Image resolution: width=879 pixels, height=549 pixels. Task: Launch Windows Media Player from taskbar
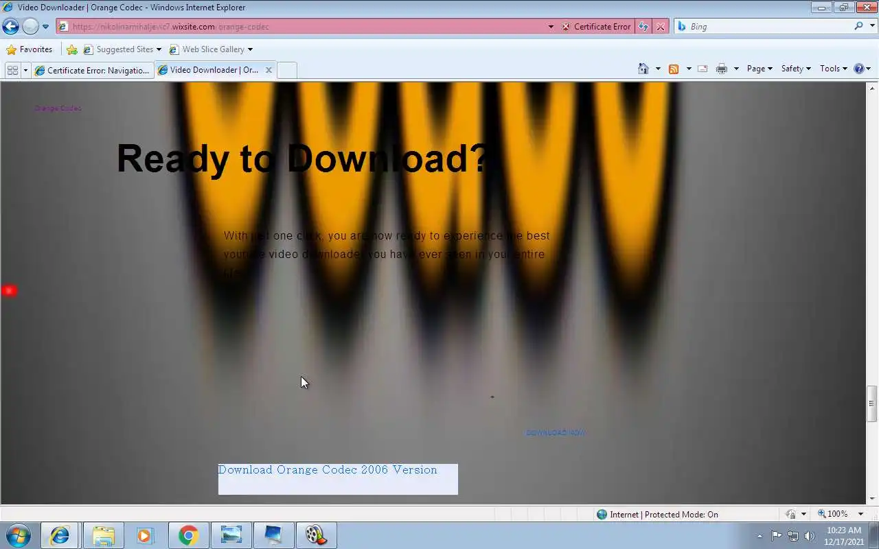point(145,535)
